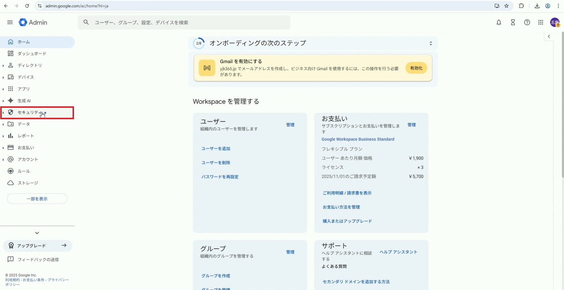Collapse the onboarding steps panel

(x=430, y=43)
